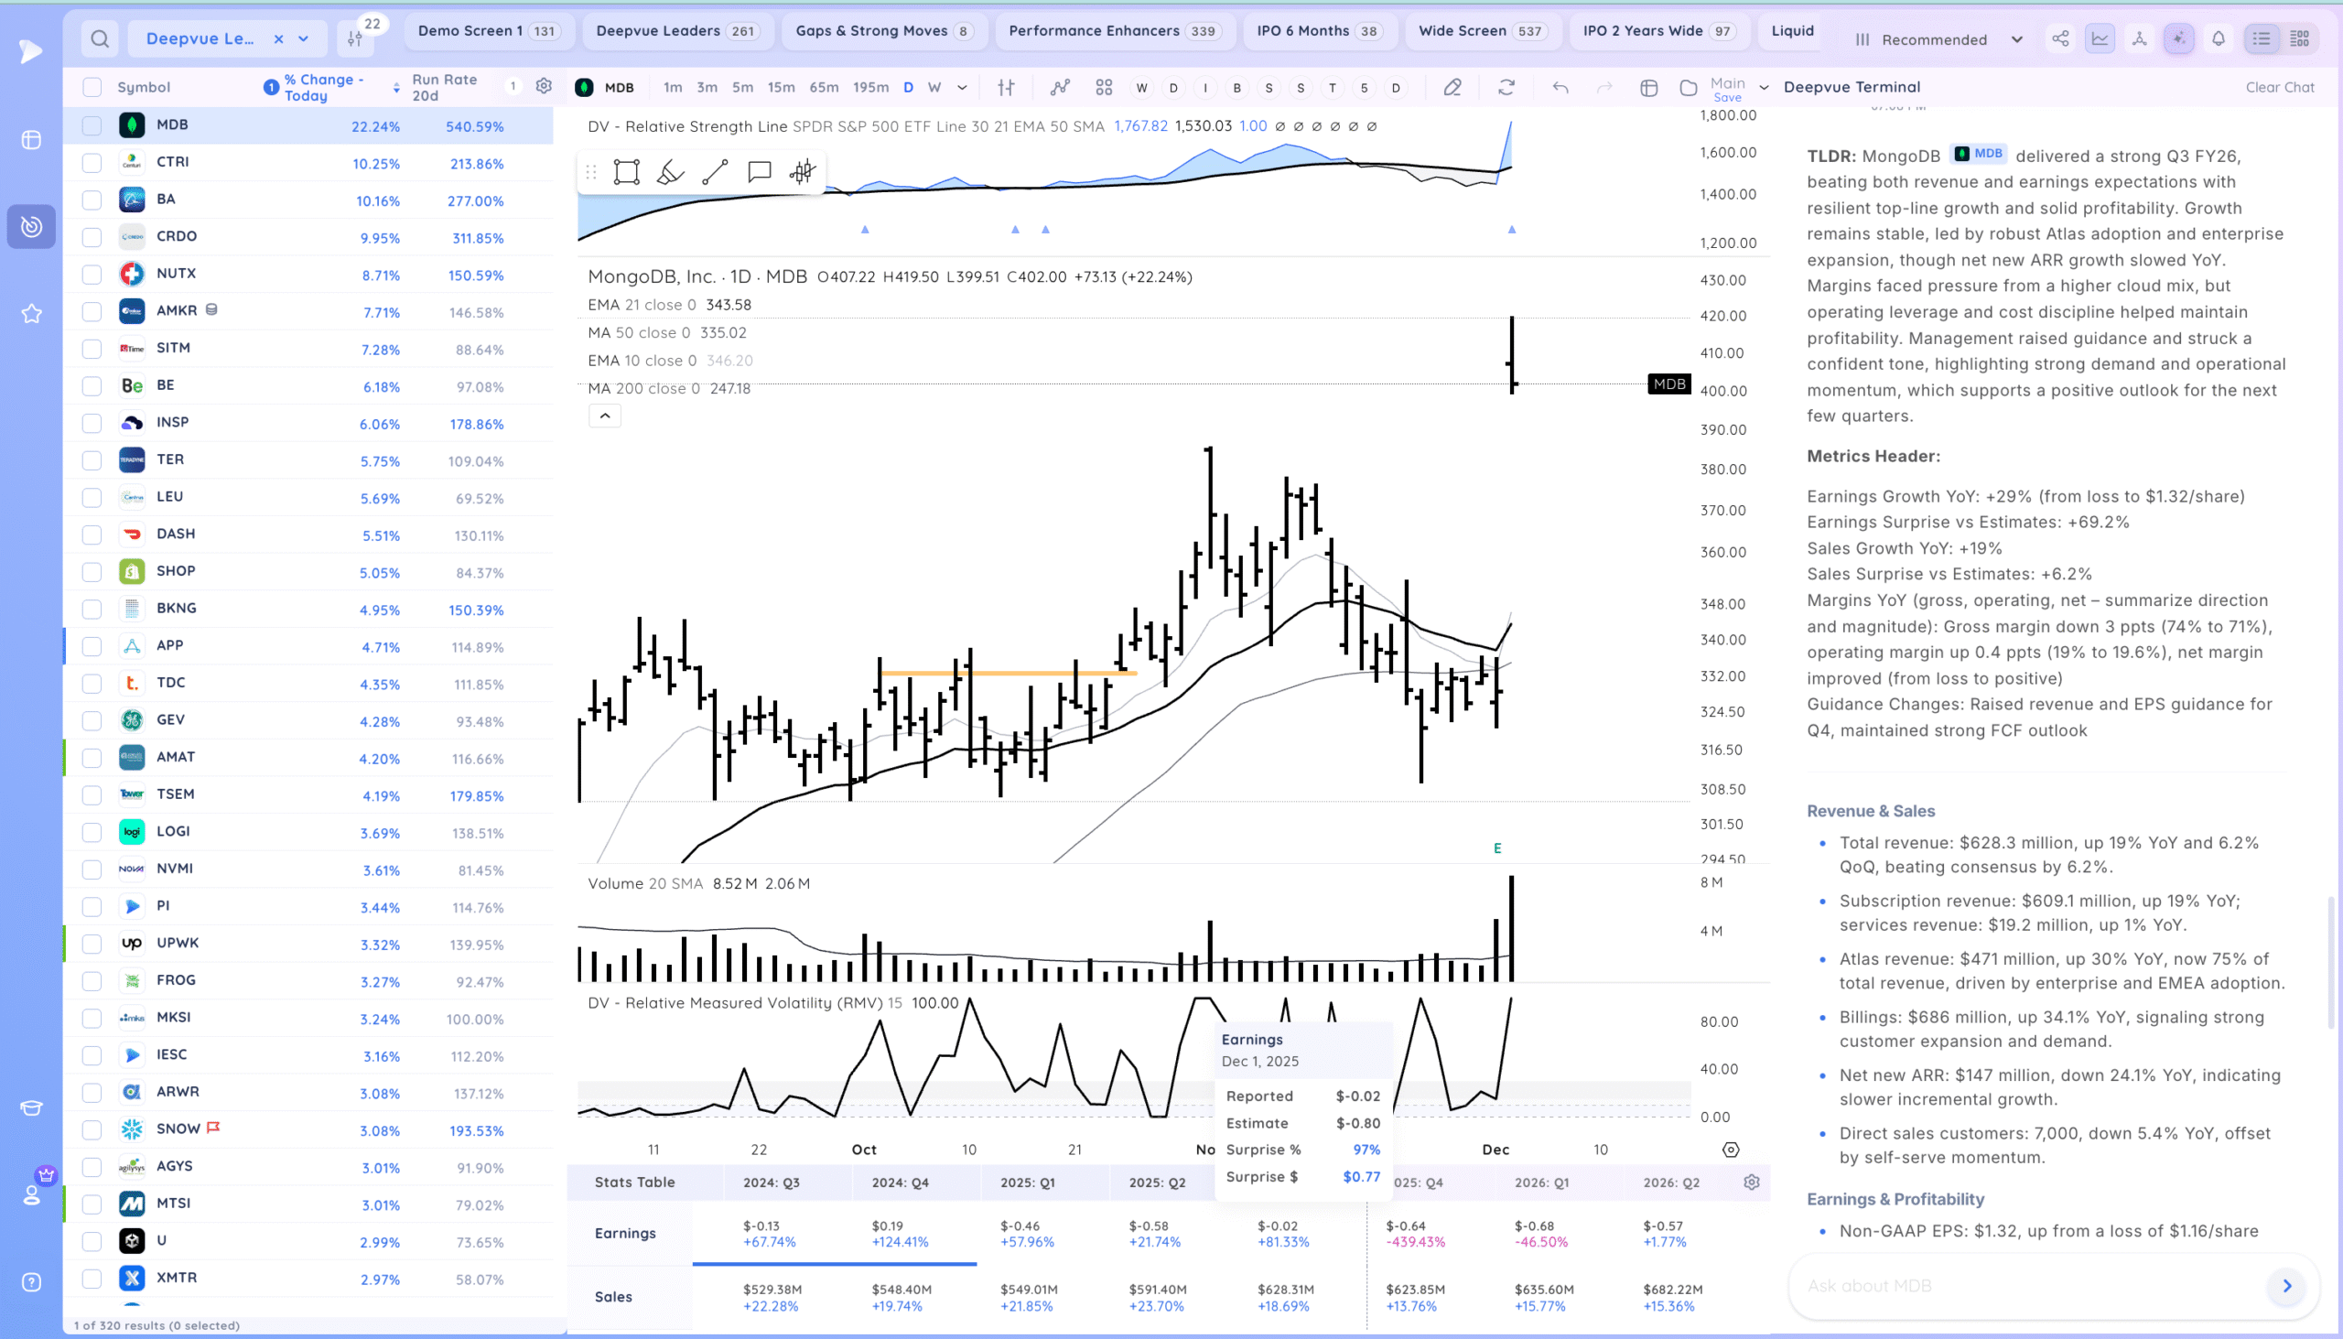Expand the timeframe options dropdown arrow
This screenshot has width=2343, height=1339.
point(962,87)
